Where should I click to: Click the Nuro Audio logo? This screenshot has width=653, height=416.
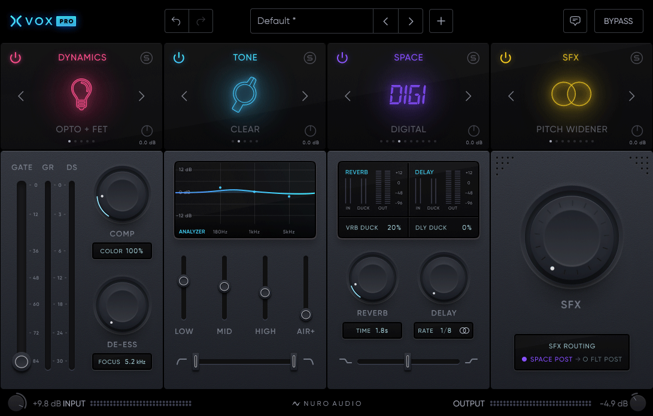pyautogui.click(x=327, y=403)
